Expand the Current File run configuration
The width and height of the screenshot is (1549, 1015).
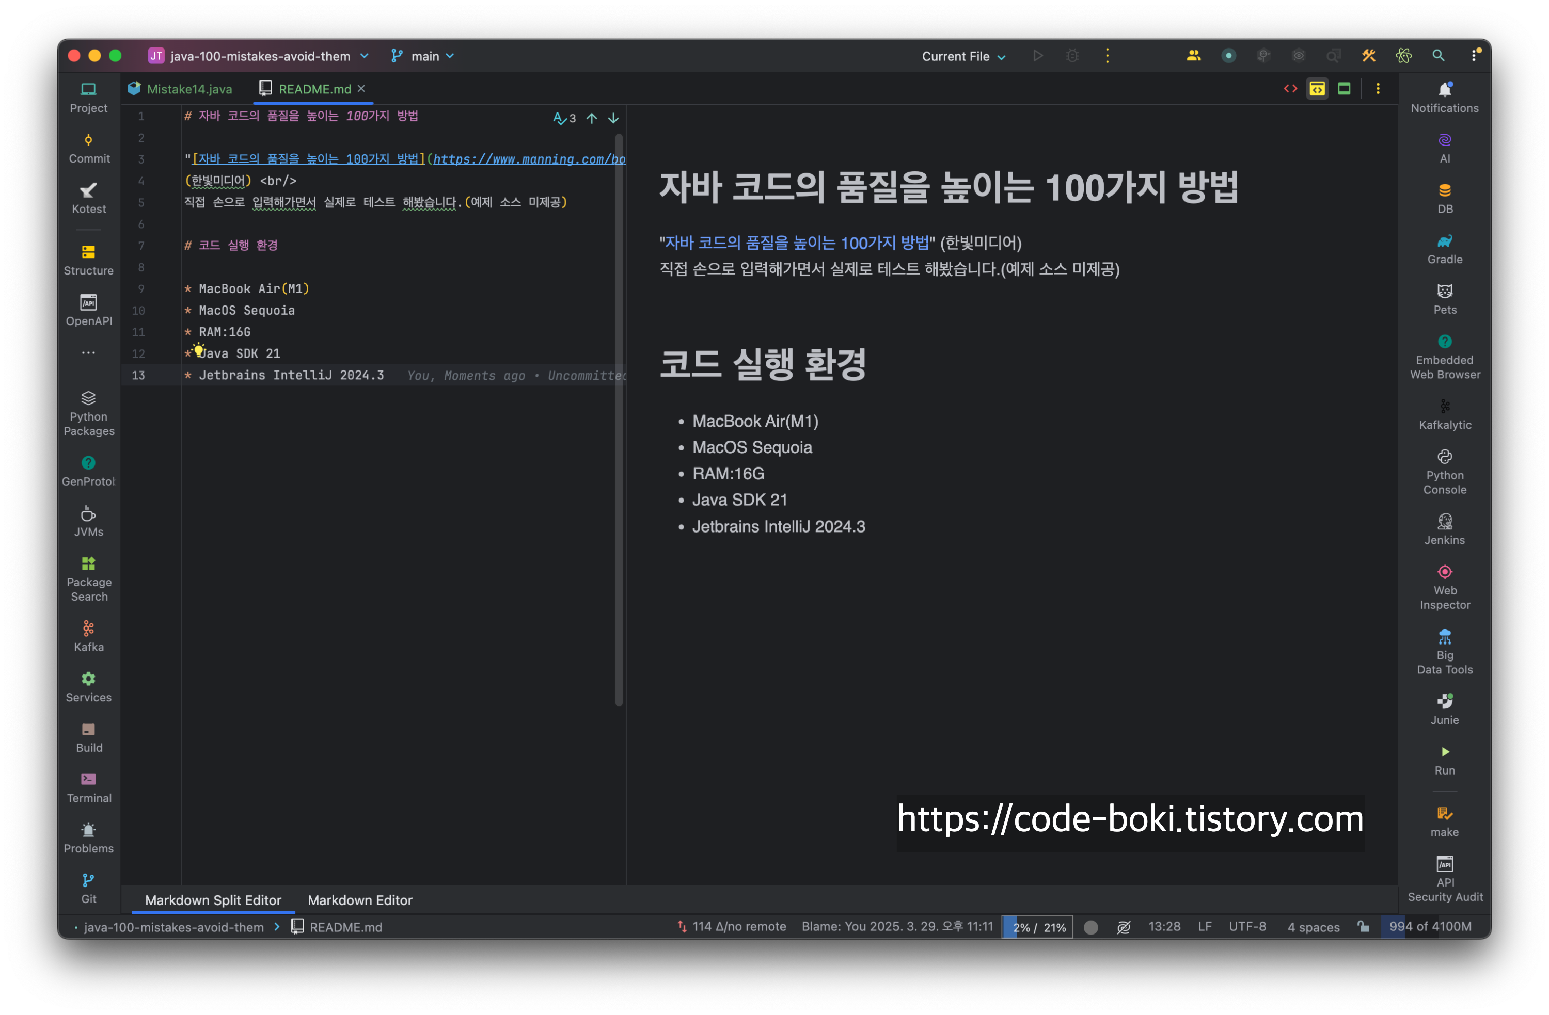tap(963, 56)
